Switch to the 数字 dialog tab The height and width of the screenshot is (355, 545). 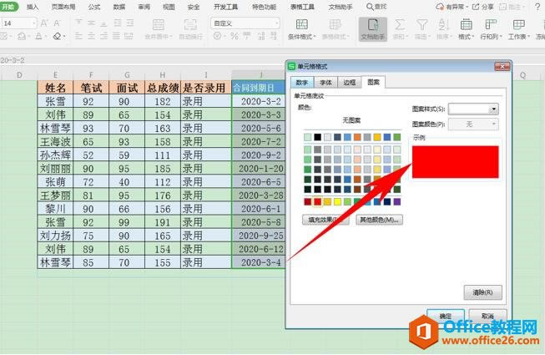click(301, 83)
